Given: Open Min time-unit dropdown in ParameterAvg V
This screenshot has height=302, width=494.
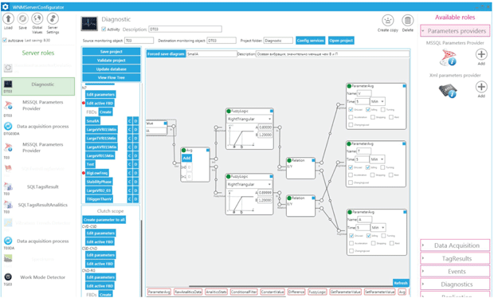Looking at the screenshot, I should [x=377, y=101].
